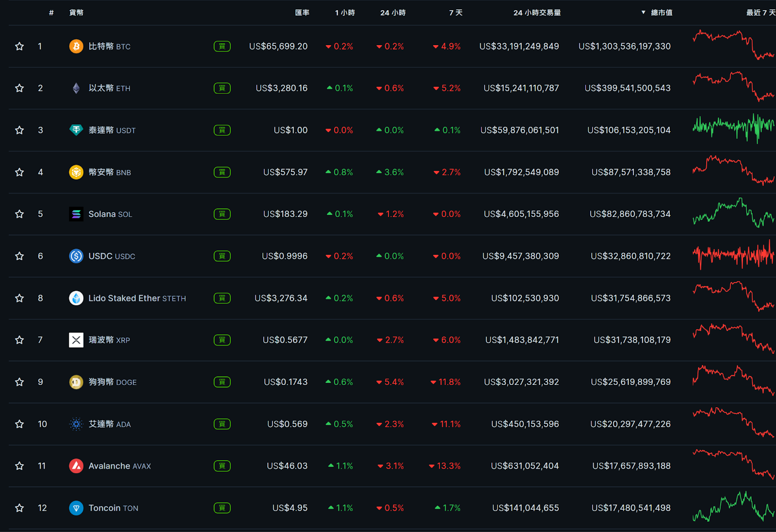Viewport: 776px width, 532px height.
Task: Sort by the 匯率 price column
Action: point(302,13)
